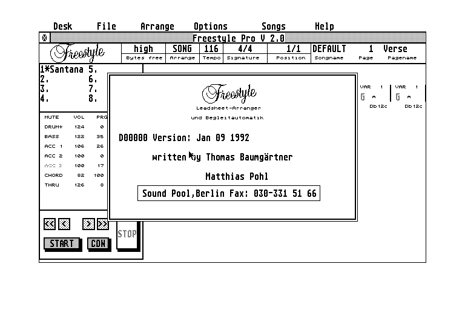This screenshot has width=465, height=327.
Task: Open the Options menu
Action: [211, 27]
